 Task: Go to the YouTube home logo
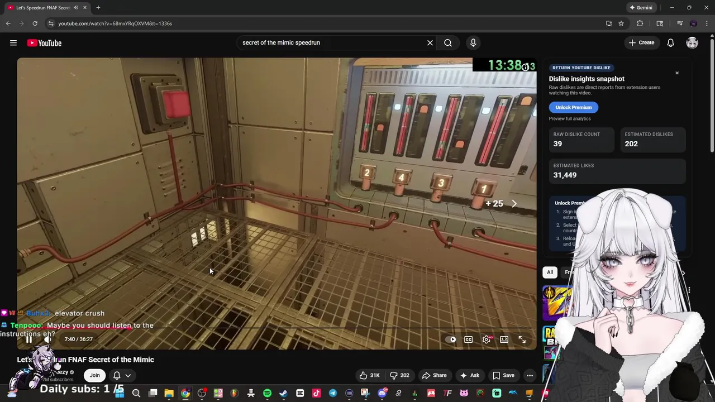pyautogui.click(x=44, y=43)
